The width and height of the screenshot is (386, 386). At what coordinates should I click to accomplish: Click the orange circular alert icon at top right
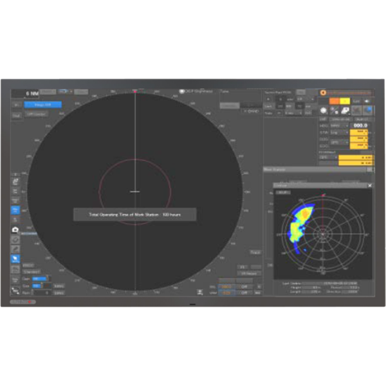coord(323,93)
